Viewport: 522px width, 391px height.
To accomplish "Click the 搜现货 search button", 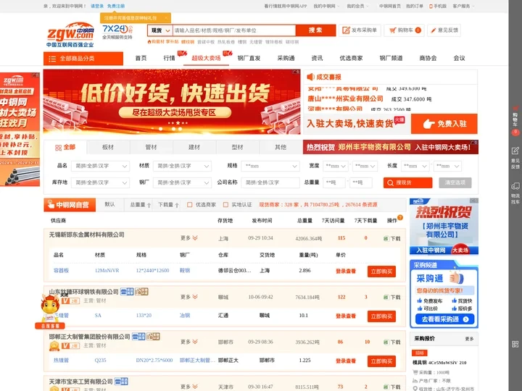I will [407, 182].
